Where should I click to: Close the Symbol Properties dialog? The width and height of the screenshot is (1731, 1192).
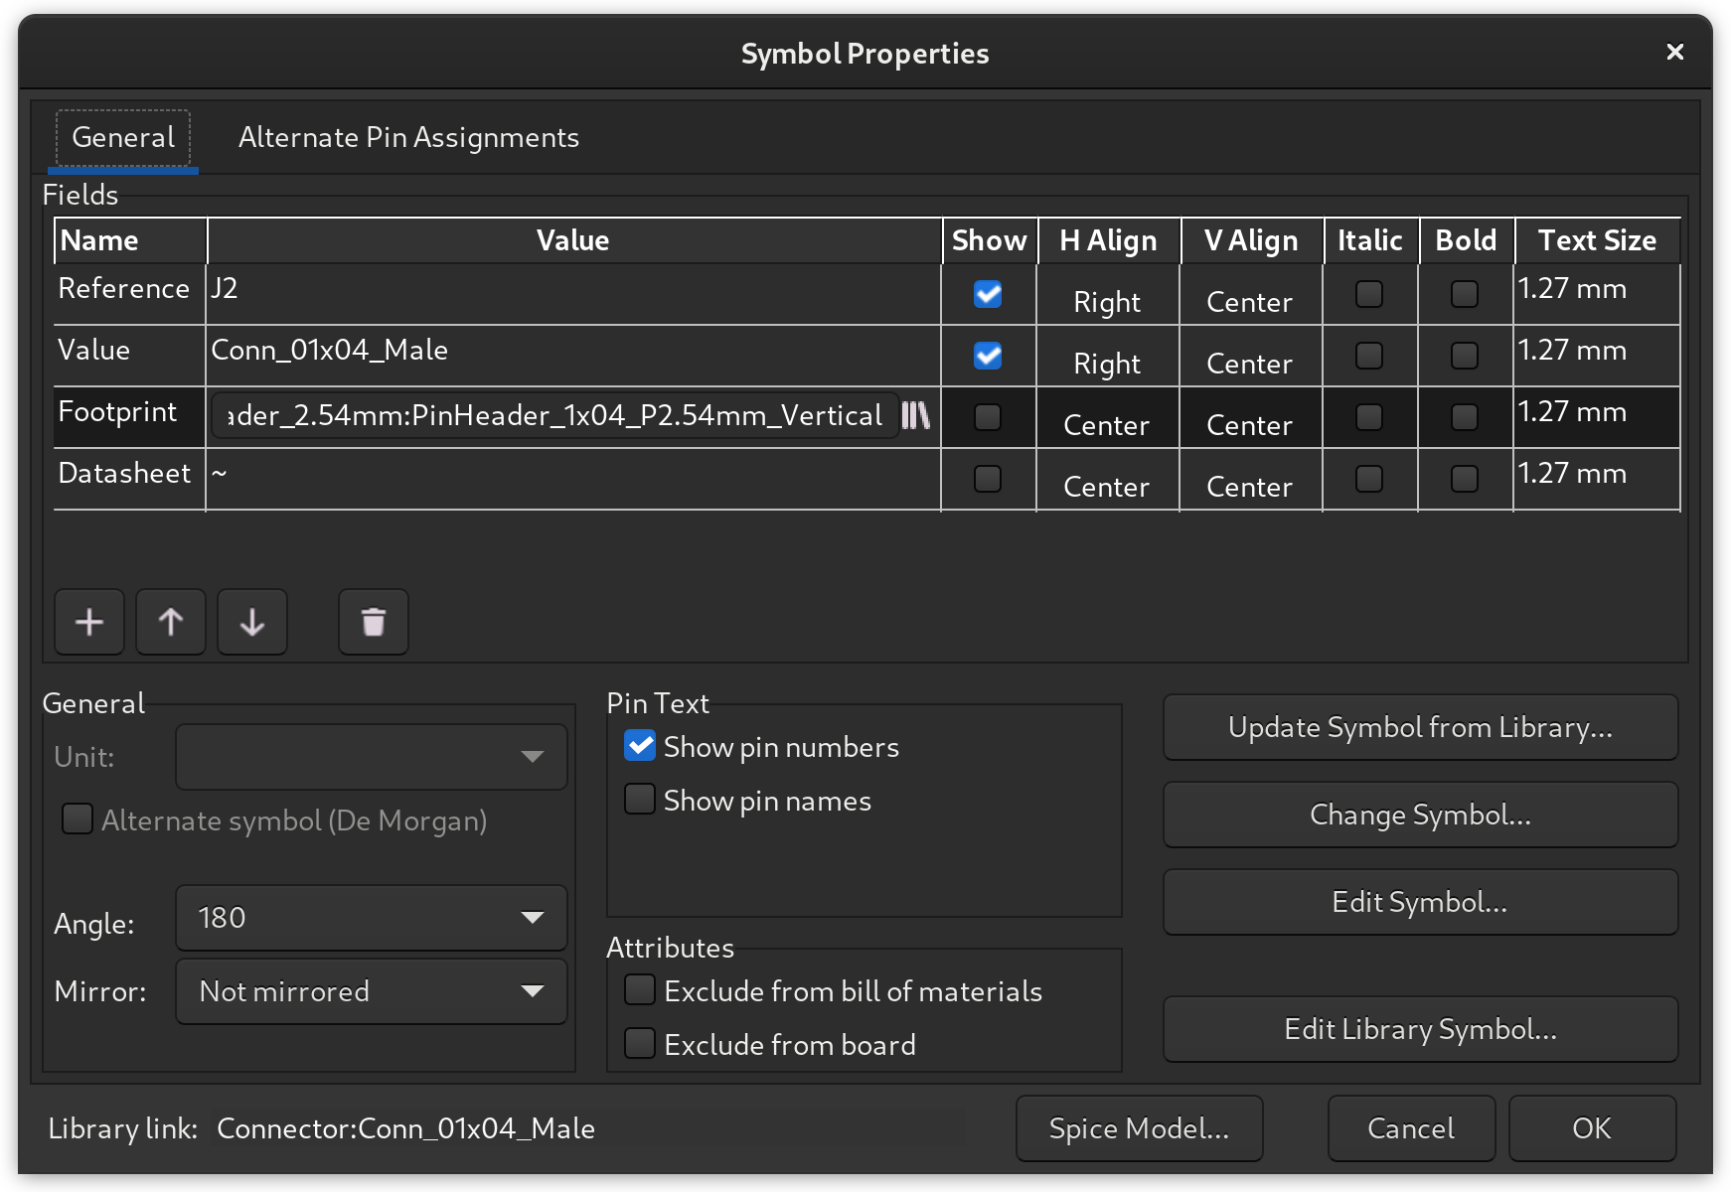tap(1674, 53)
